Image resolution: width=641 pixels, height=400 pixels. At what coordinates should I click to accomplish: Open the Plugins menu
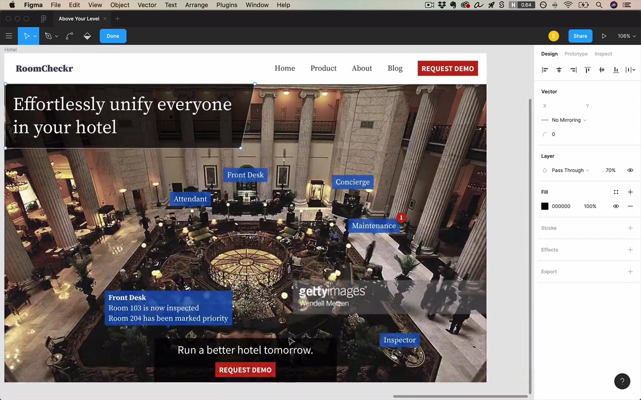(x=227, y=5)
